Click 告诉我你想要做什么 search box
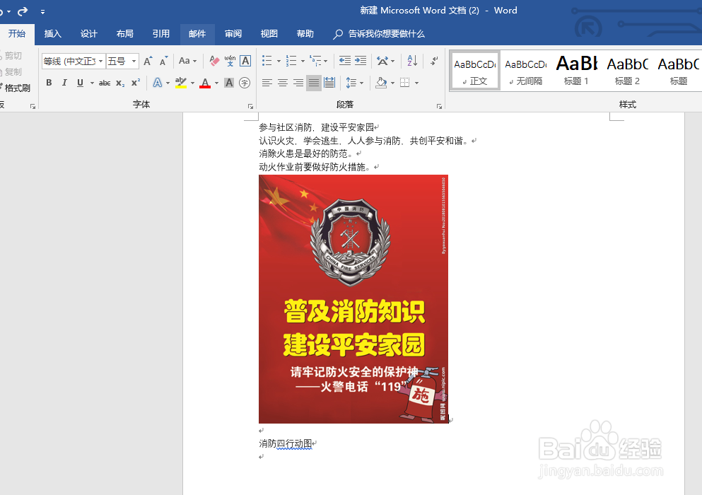The width and height of the screenshot is (702, 495). coord(379,34)
